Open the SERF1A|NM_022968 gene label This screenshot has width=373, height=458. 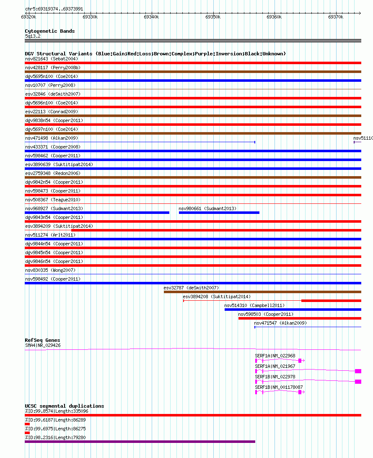[x=275, y=356]
